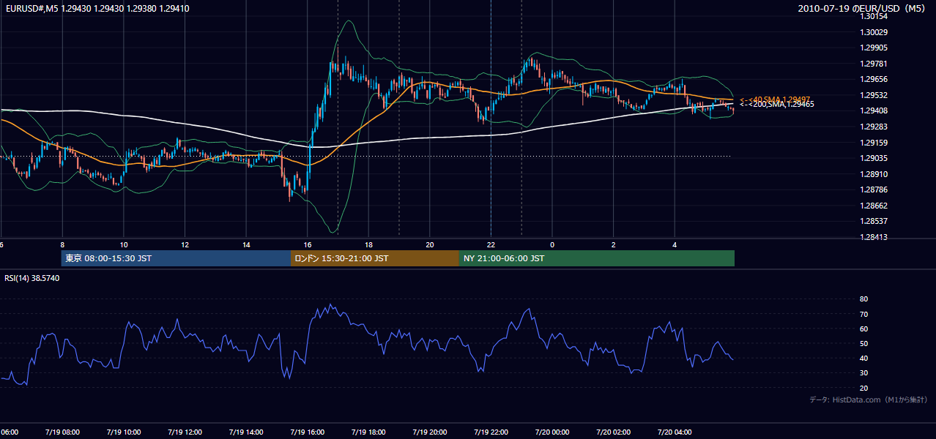Click price level 1.28662 on the axis

pos(874,206)
